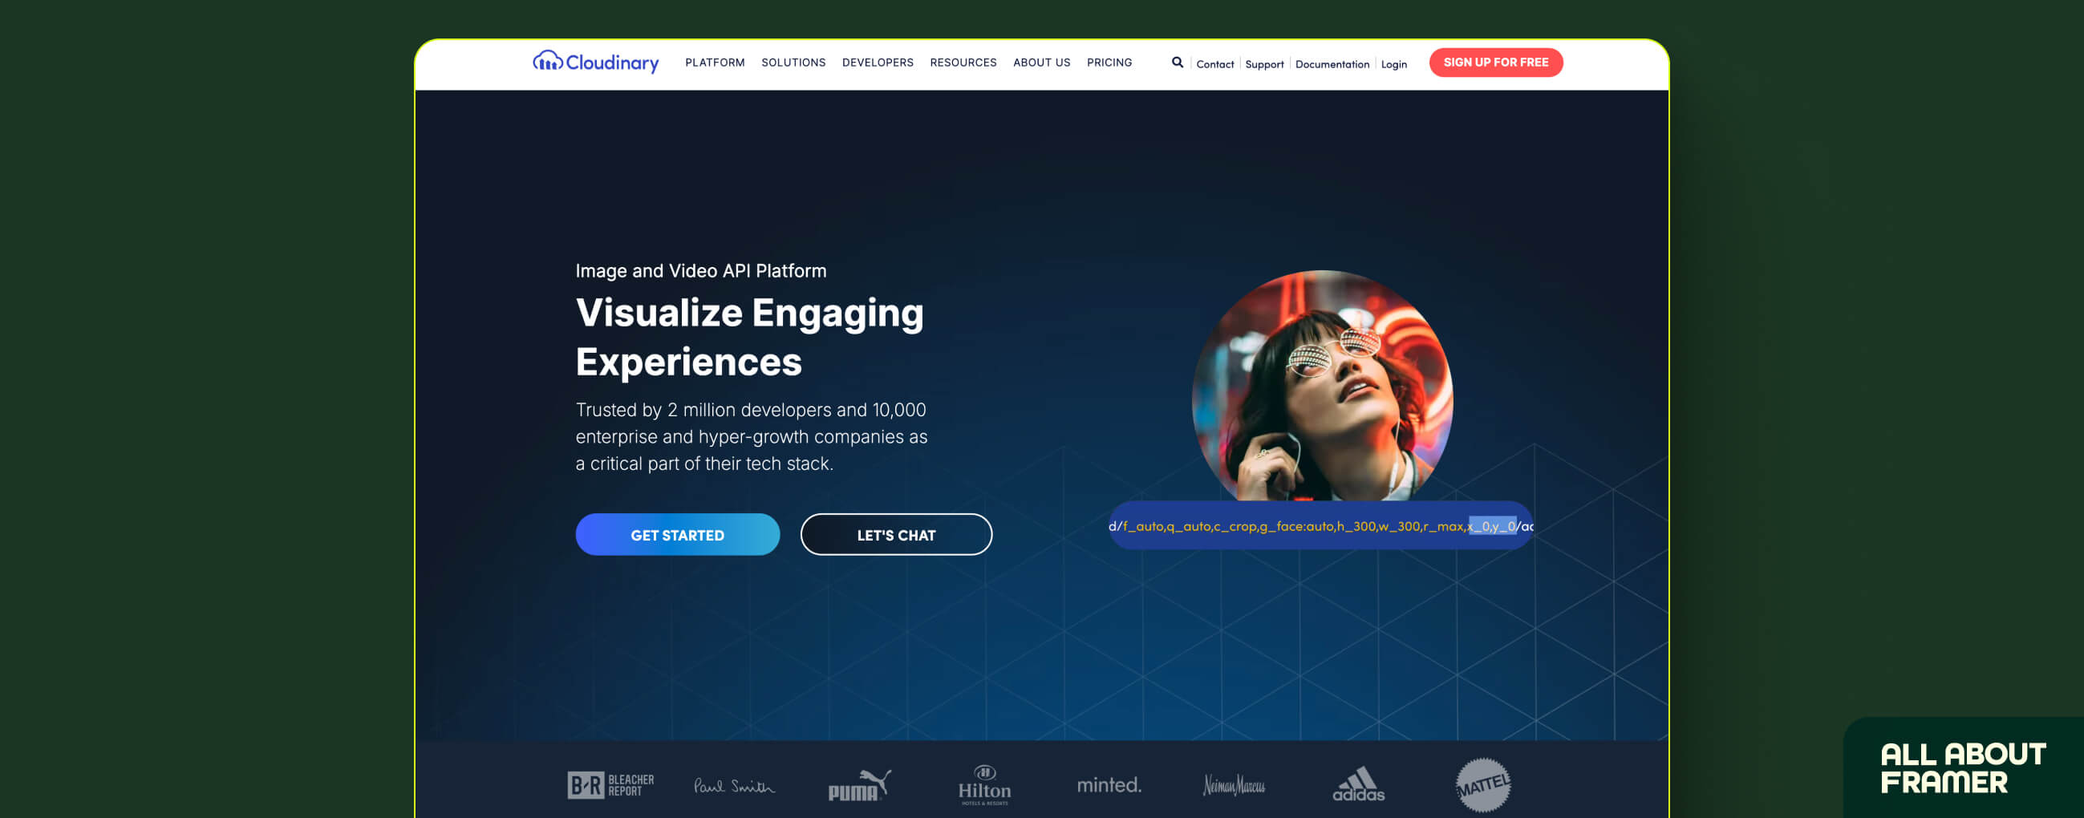
Task: Click the Mattel logo
Action: 1483,785
